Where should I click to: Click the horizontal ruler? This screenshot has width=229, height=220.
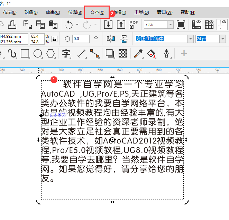114,71
